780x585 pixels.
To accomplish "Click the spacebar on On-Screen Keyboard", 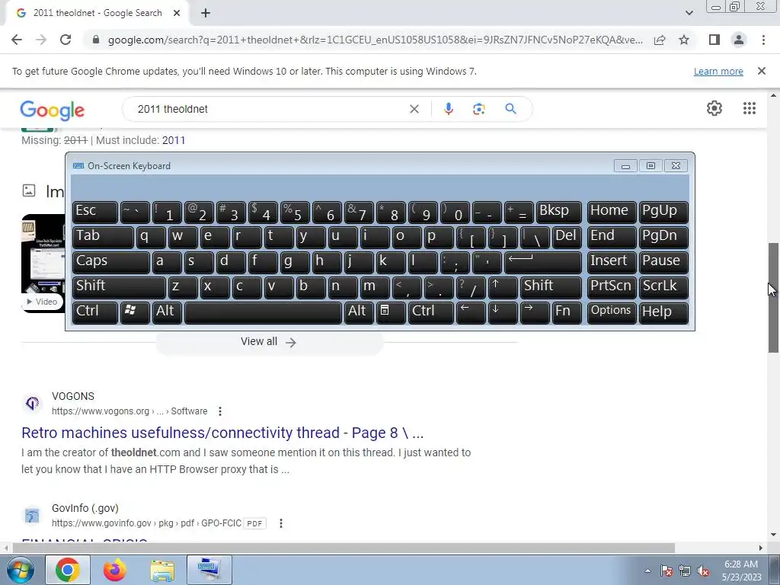I will (x=263, y=312).
